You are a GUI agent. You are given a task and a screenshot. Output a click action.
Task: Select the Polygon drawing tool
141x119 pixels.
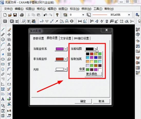pos(3,69)
